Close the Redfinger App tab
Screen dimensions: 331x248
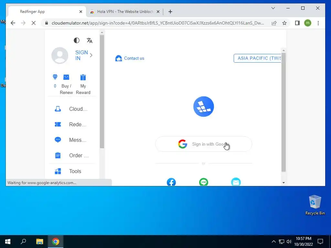80,12
